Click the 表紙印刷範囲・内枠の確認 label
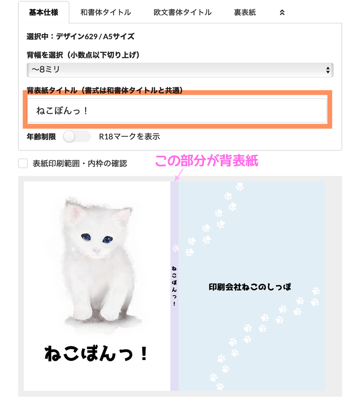Image resolution: width=360 pixels, height=402 pixels. [x=80, y=164]
